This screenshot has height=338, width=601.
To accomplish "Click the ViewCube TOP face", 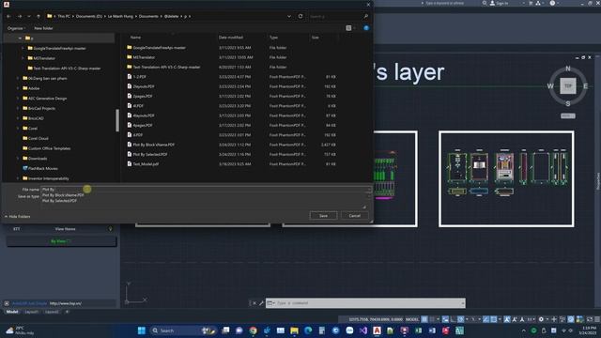I will pos(568,85).
